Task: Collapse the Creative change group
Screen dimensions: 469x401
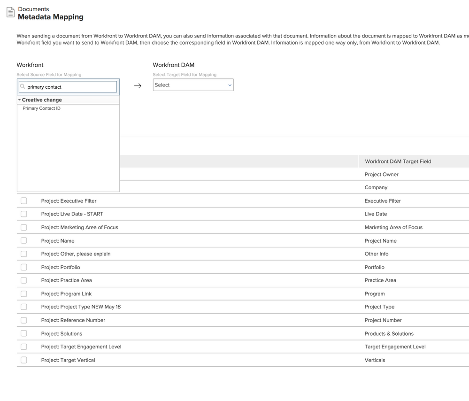Action: pos(20,100)
